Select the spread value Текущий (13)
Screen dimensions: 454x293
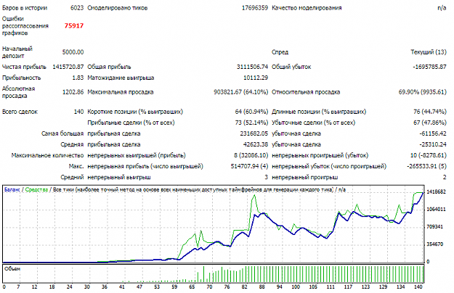429,52
